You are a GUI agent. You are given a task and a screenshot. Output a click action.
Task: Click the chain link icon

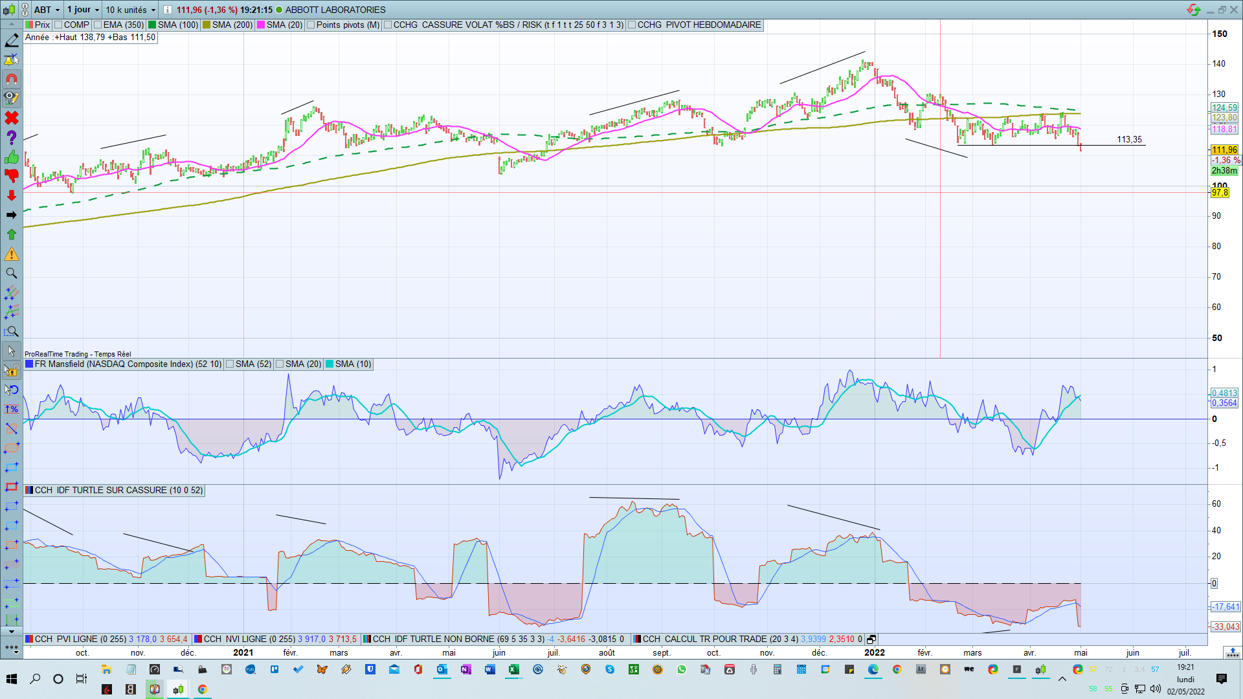25,10
